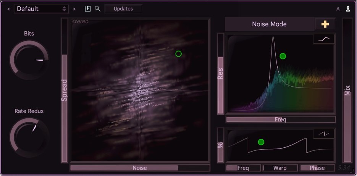Viewport: 357px width, 176px height.
Task: Click the green handle in the filter display
Action: tap(283, 56)
